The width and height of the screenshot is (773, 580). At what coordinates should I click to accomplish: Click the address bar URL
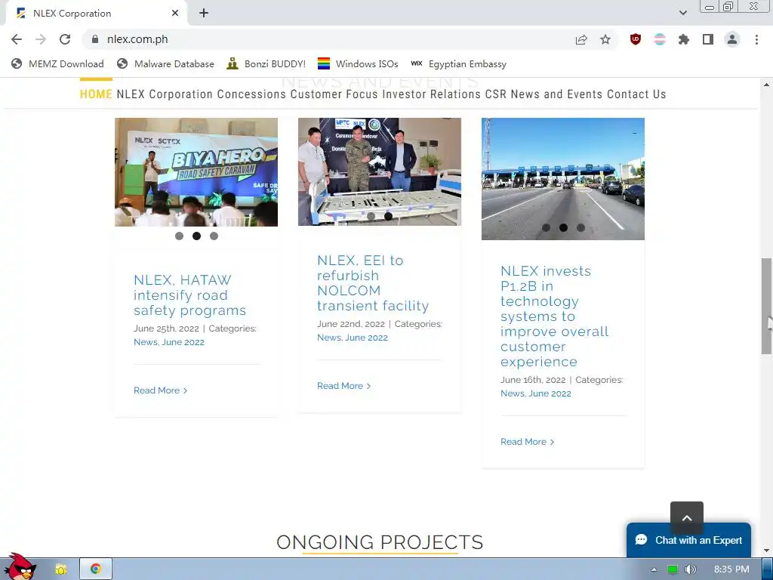137,39
